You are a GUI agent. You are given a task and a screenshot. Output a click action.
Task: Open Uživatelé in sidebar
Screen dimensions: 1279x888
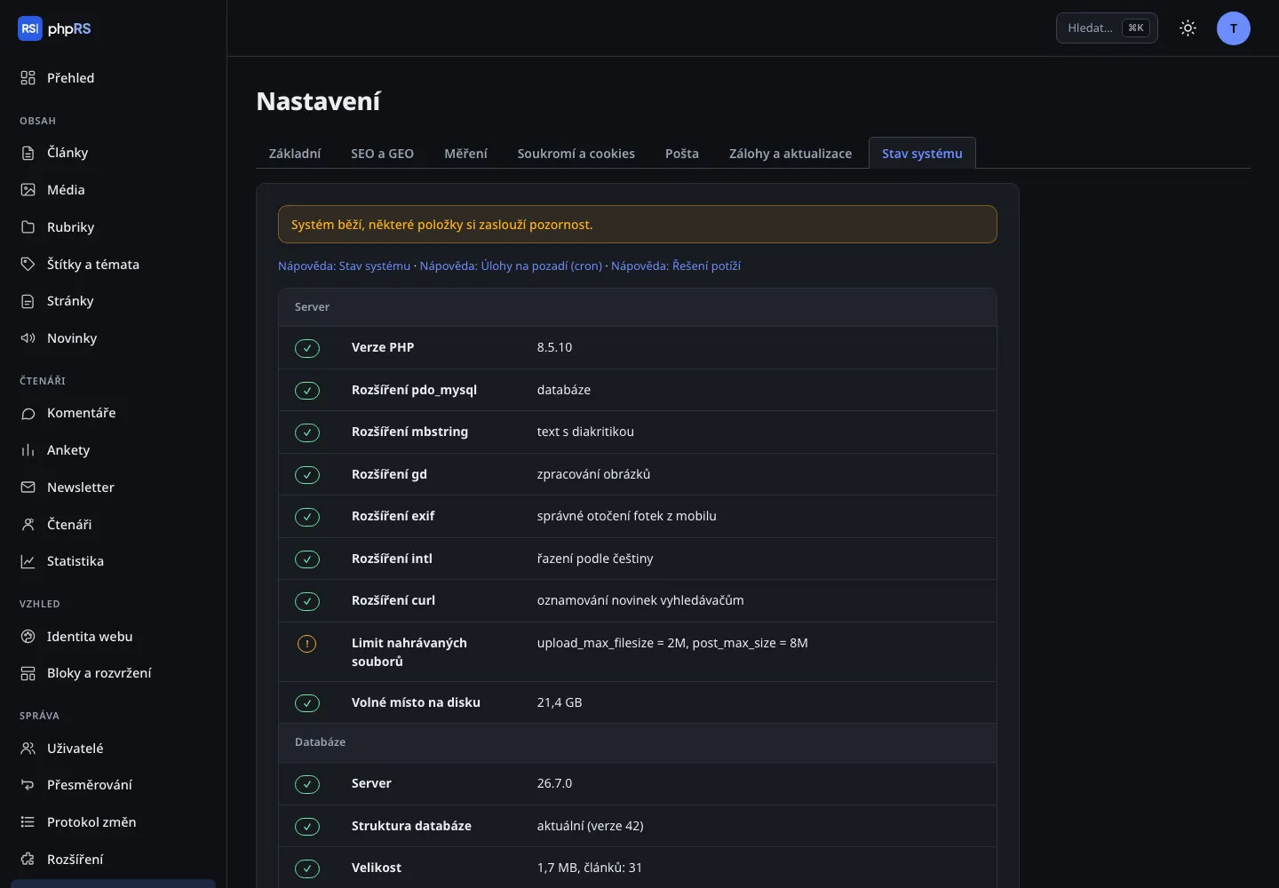tap(114, 749)
